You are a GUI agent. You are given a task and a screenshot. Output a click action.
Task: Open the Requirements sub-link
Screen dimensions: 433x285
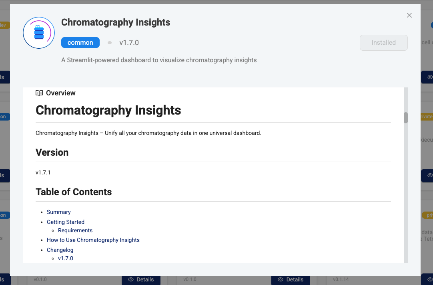pos(75,230)
